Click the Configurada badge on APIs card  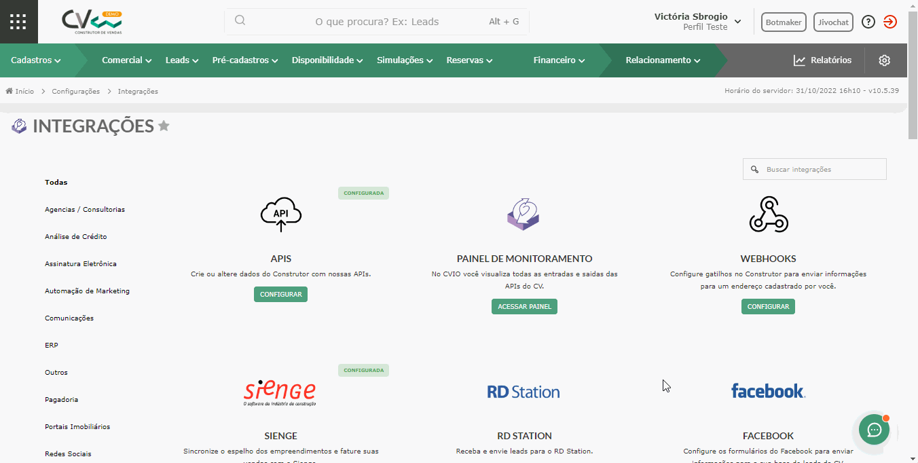click(363, 193)
